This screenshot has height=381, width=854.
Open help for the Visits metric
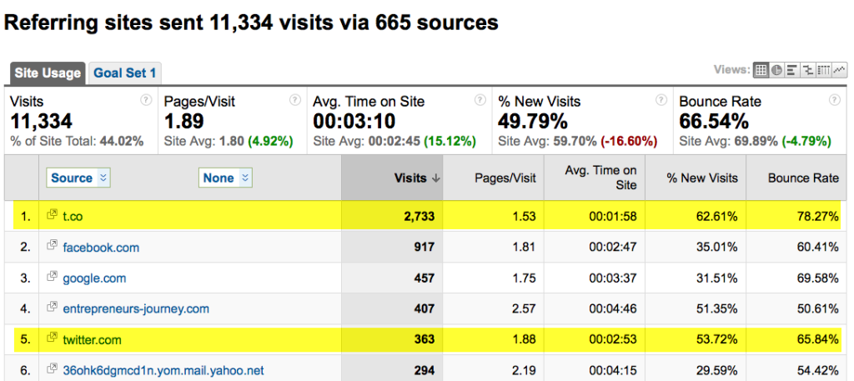click(146, 100)
